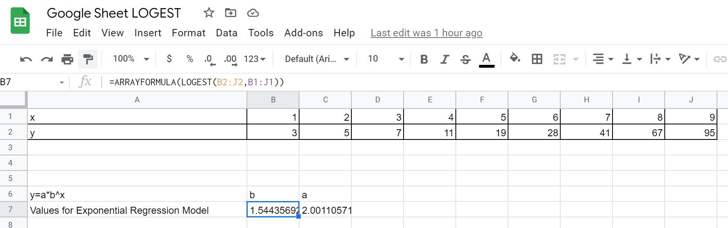The image size is (728, 228).
Task: Open more number formats dropdown
Action: coord(255,59)
